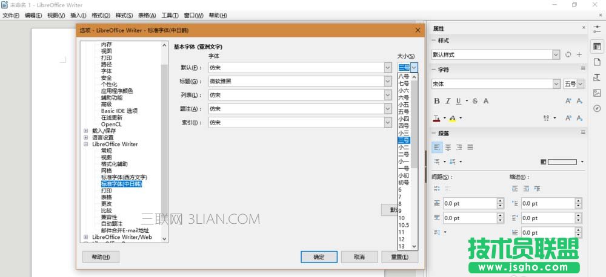Select justified paragraph alignment
Image resolution: width=606 pixels, height=277 pixels.
470,147
